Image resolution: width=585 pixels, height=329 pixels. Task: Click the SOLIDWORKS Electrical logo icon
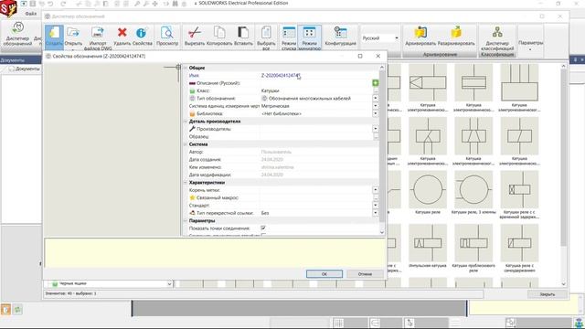[8, 8]
